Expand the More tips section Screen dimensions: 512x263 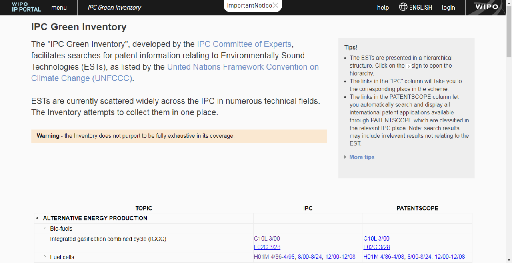coord(362,157)
